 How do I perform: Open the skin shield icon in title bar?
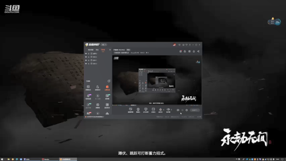pos(187,45)
